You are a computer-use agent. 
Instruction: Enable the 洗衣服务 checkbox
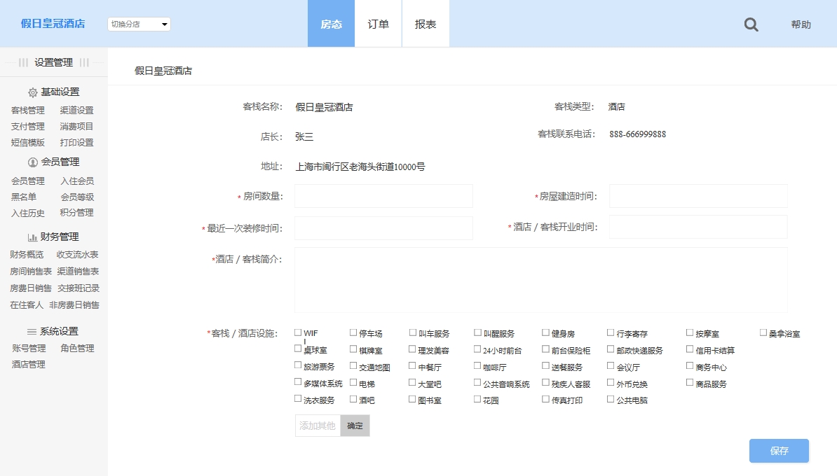pyautogui.click(x=298, y=399)
